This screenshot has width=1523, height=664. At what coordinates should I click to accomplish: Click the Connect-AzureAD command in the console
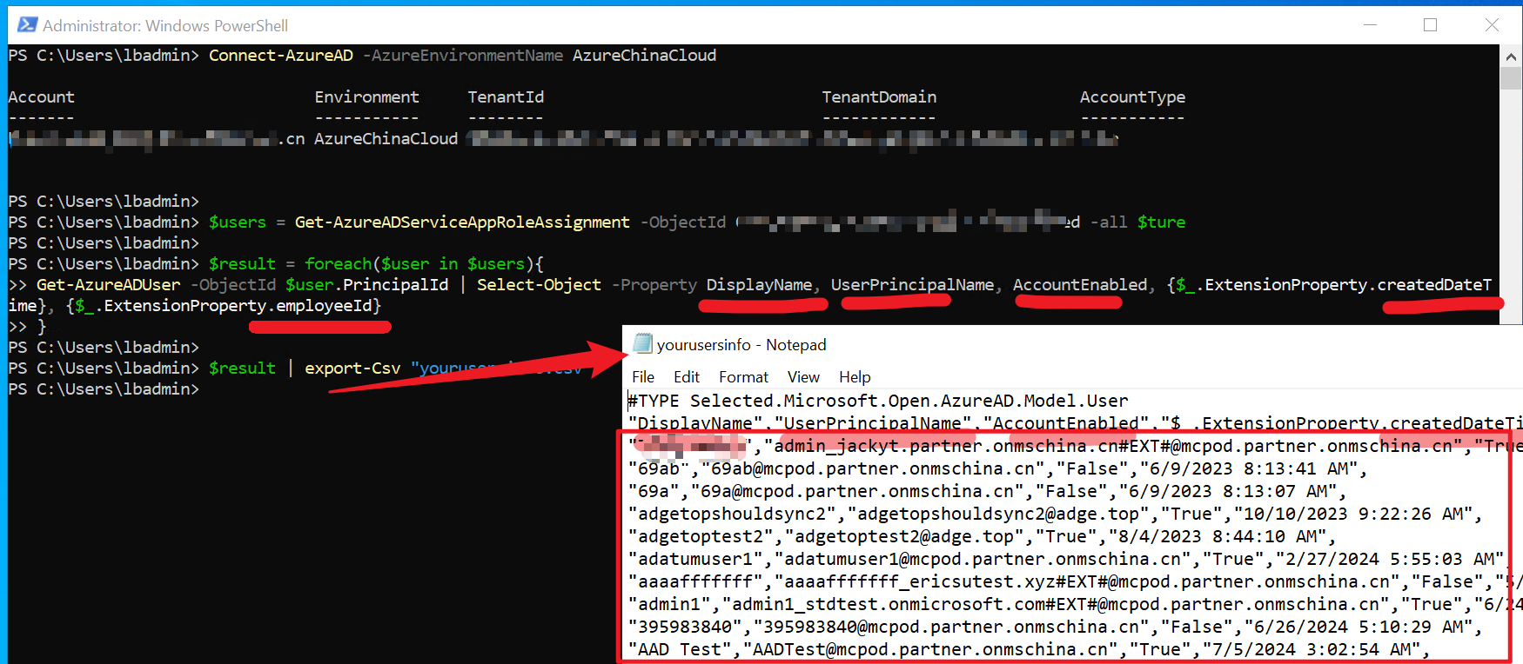(x=280, y=56)
